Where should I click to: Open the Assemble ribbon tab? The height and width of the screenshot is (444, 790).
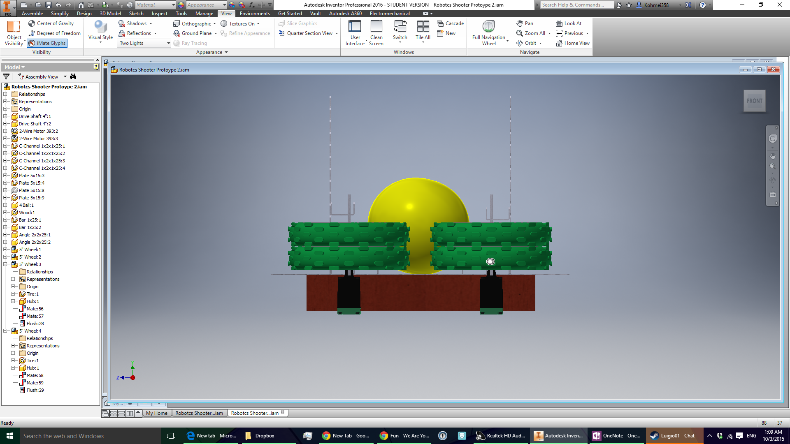coord(32,14)
